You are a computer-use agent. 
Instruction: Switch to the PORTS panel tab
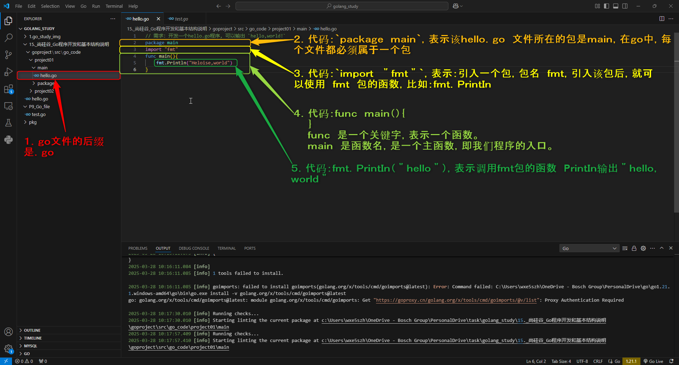[x=250, y=248]
